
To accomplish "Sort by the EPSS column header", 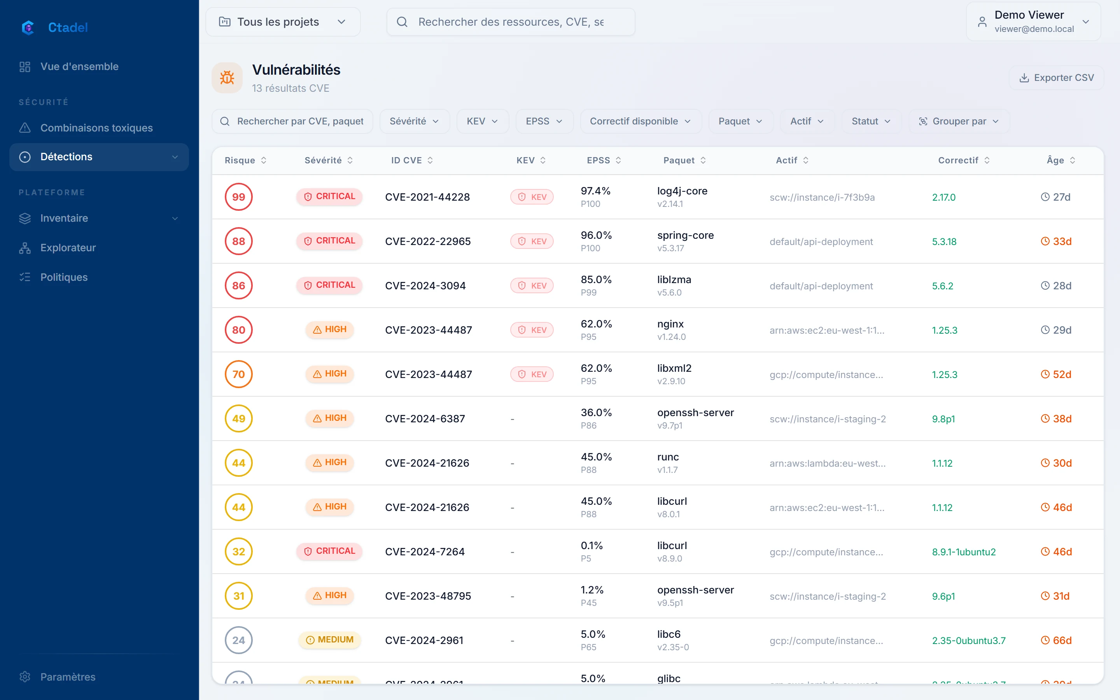I will 604,160.
